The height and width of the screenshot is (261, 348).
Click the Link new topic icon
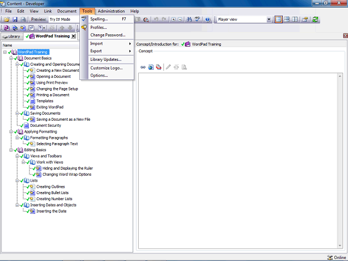(x=23, y=28)
